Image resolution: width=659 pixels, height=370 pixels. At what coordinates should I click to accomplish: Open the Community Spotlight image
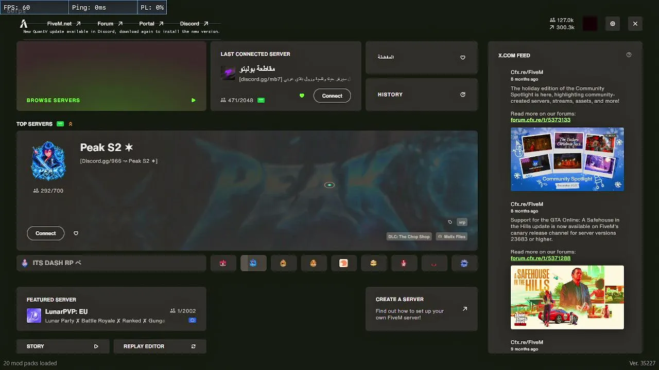point(567,159)
